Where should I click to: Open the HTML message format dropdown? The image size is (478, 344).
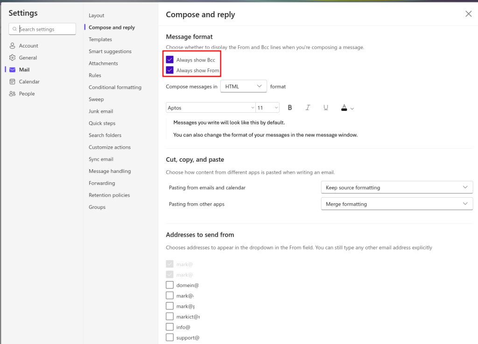pyautogui.click(x=243, y=86)
